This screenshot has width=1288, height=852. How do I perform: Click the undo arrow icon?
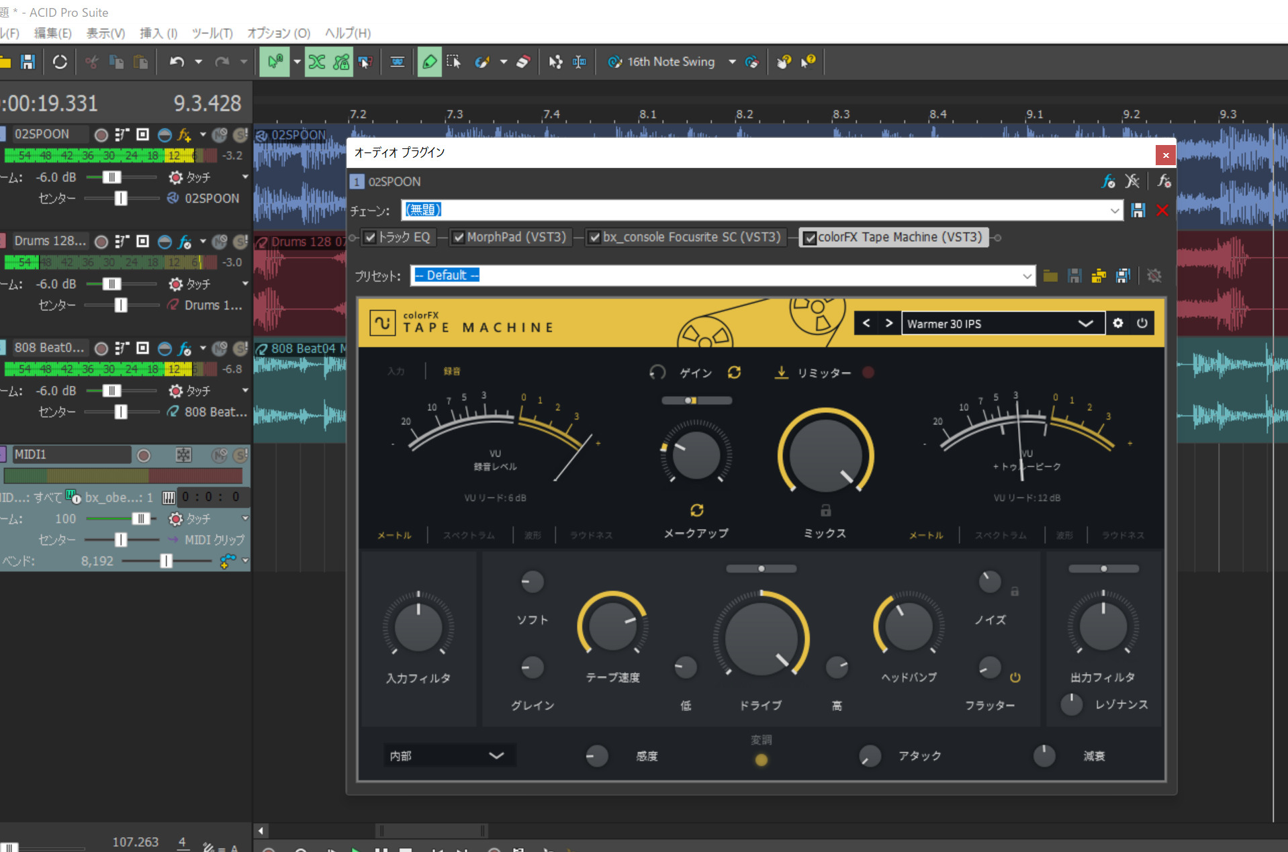177,62
